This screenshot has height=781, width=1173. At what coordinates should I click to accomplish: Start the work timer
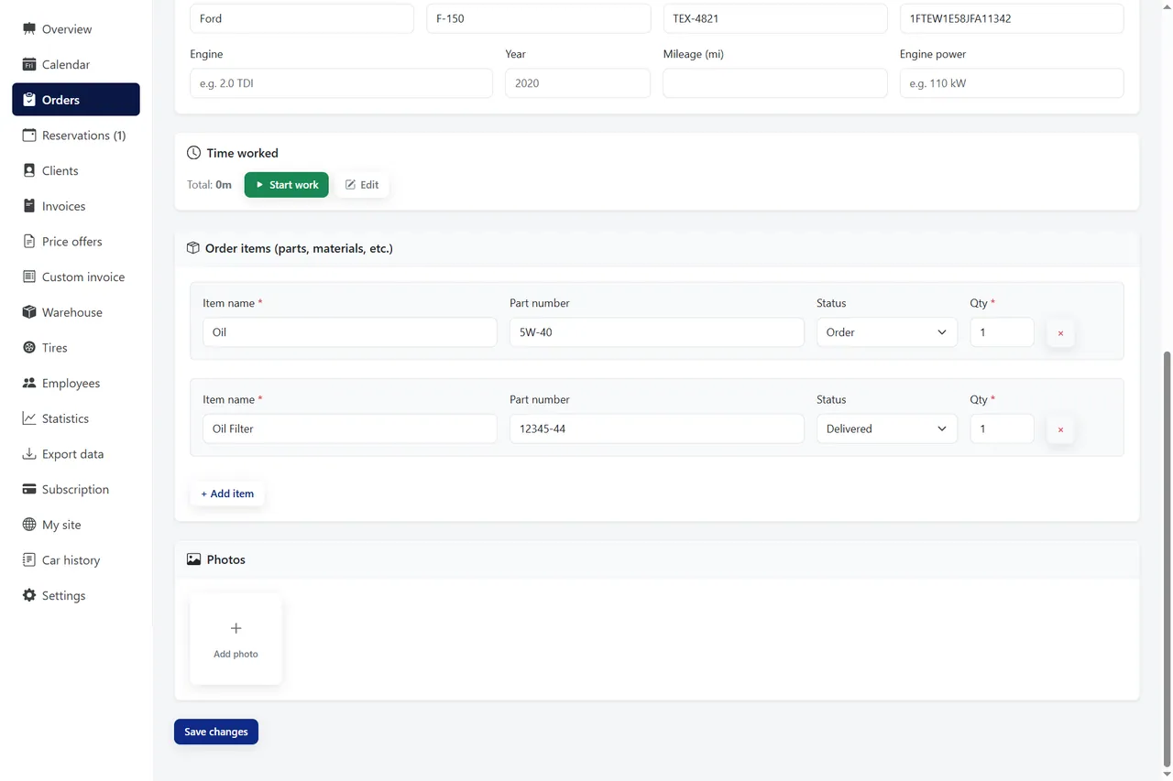[286, 185]
